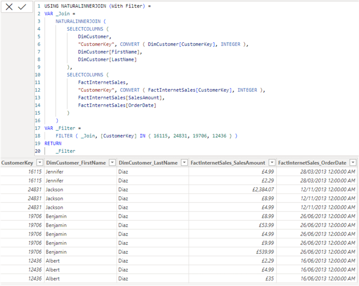Open the DimCustomer_FirstName column filter dropdown

(112, 163)
